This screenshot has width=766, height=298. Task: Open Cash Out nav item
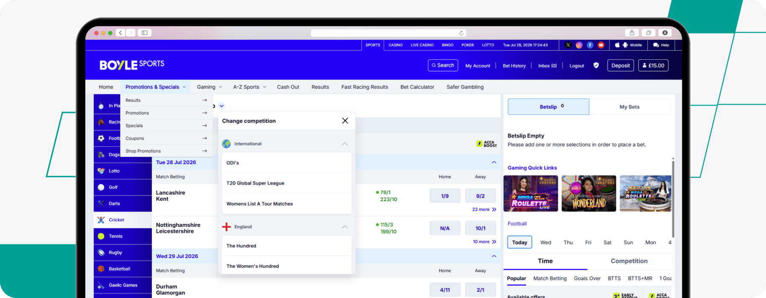pos(288,87)
